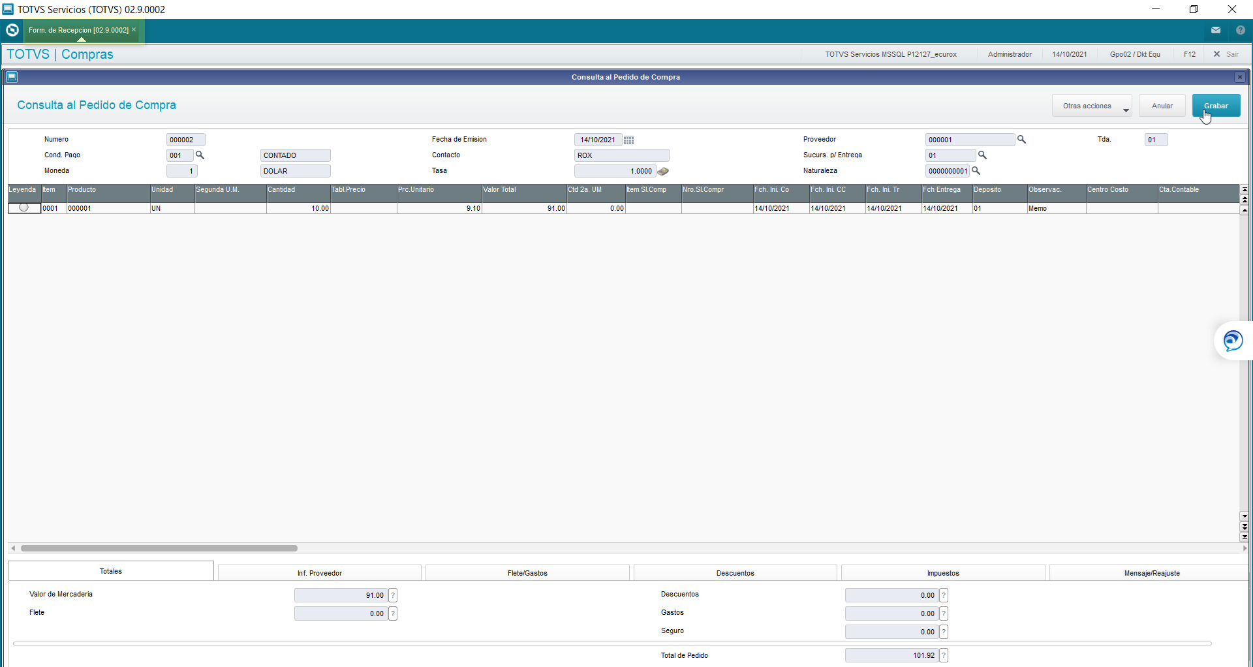Screen dimensions: 1253x667
Task: Click the Naturaleza field 0000000001
Action: (948, 171)
